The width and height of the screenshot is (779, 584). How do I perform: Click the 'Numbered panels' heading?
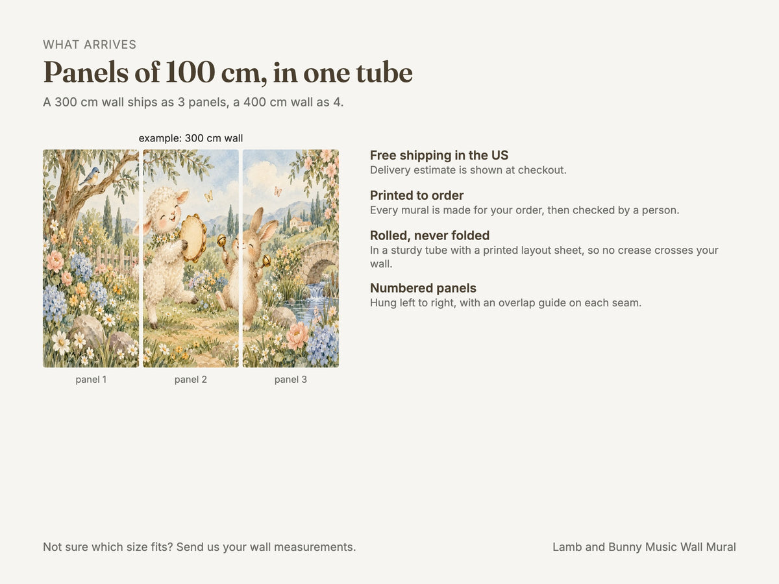pos(423,288)
